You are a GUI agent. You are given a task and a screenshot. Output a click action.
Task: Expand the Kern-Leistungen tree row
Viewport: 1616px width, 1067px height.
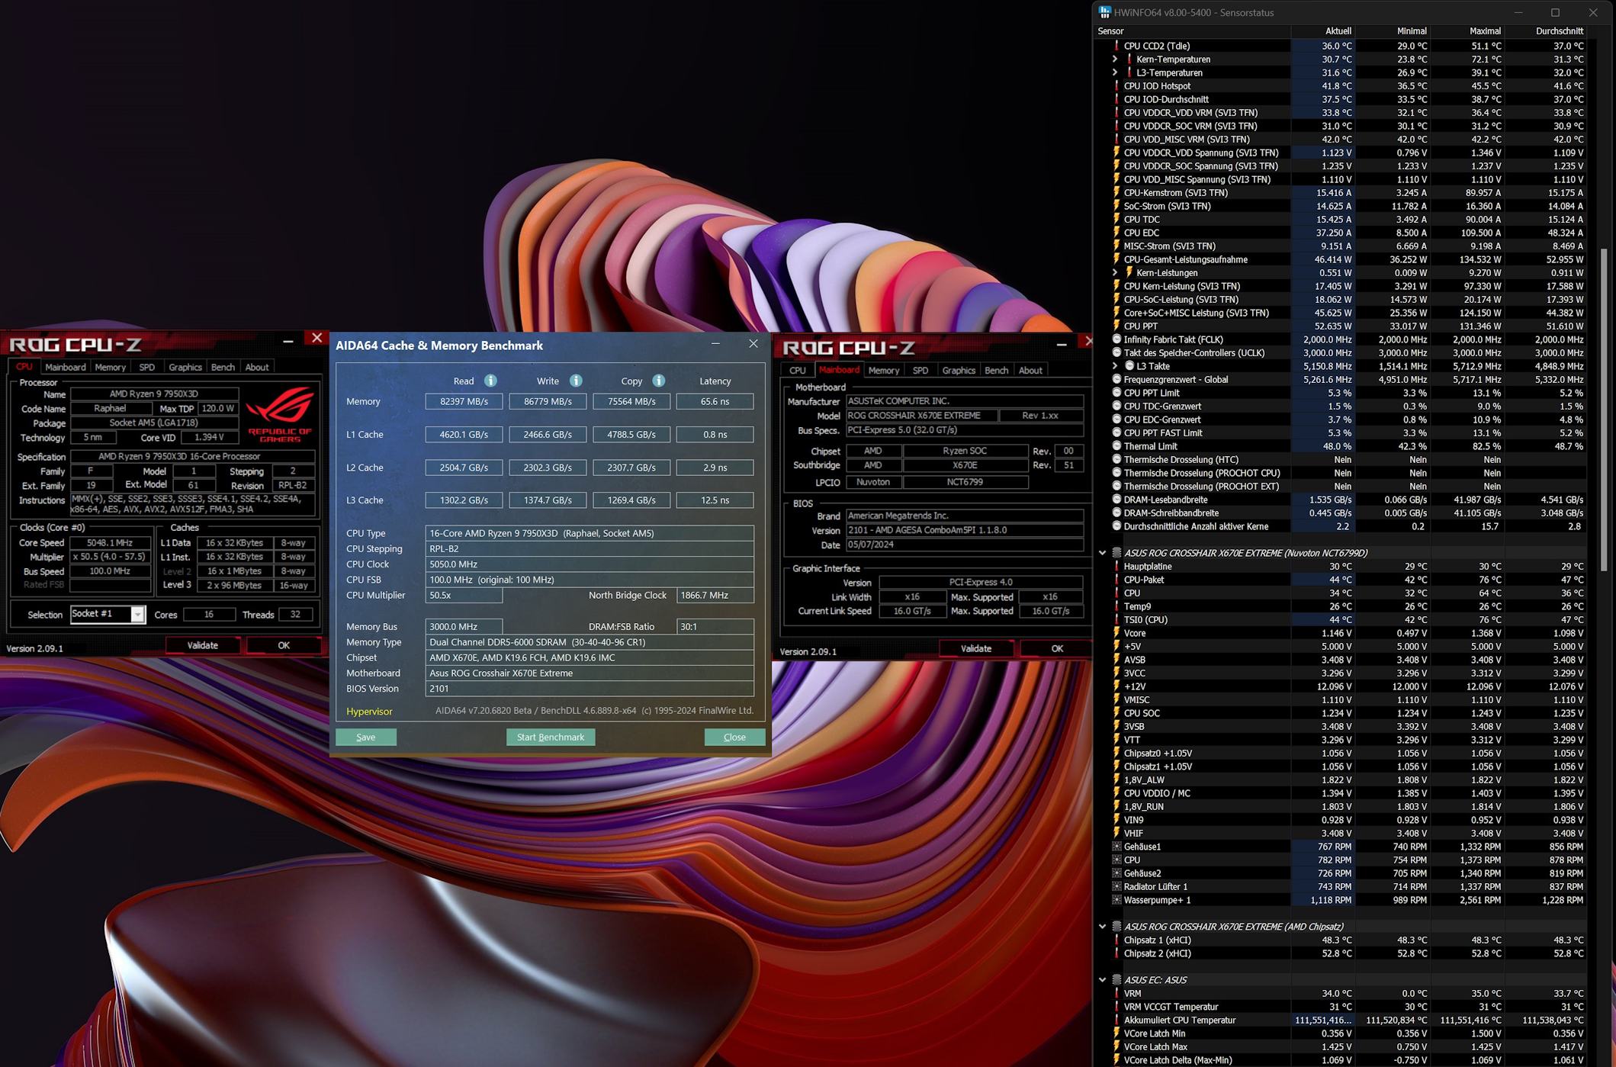pyautogui.click(x=1115, y=273)
